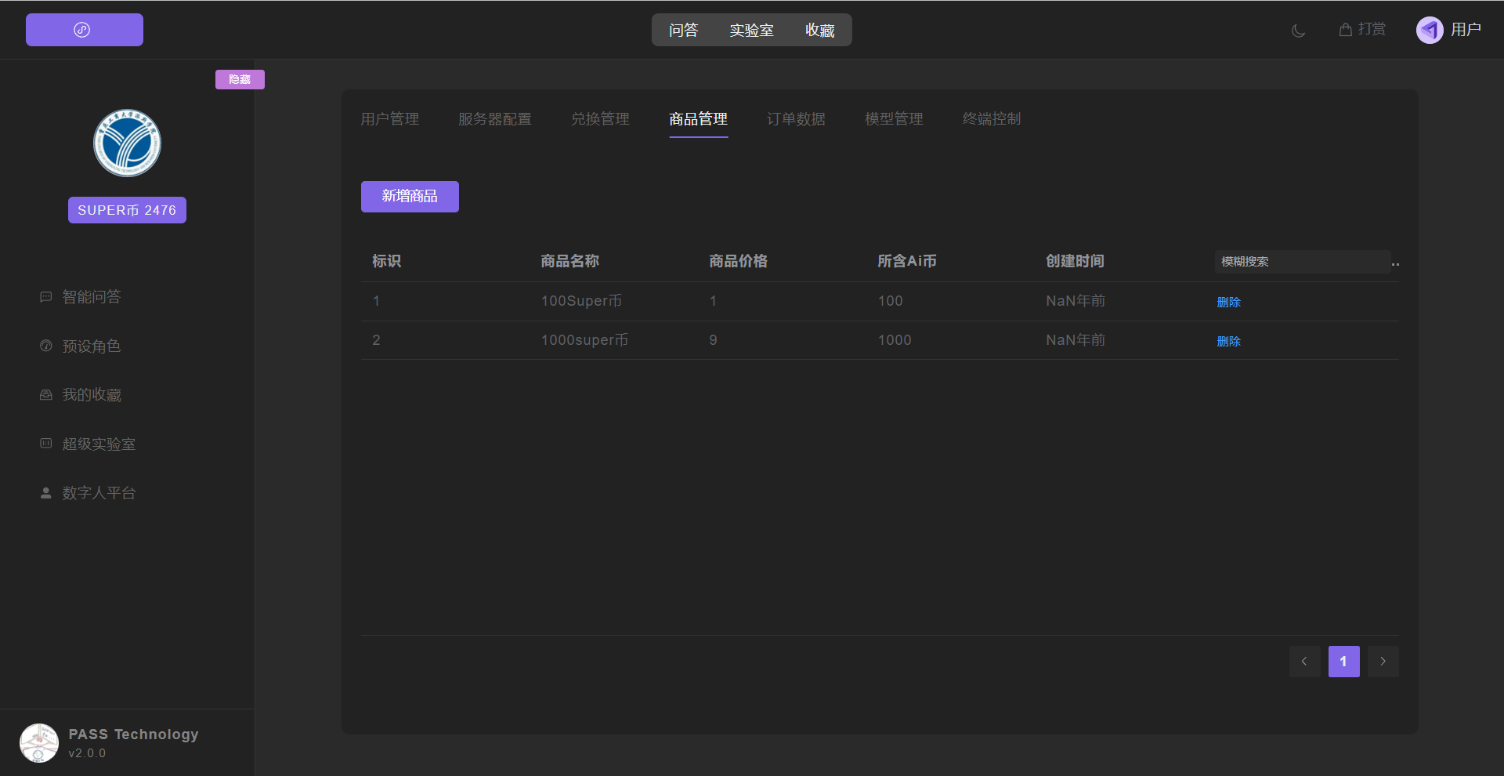The width and height of the screenshot is (1504, 776).
Task: Open 智能问答 in sidebar
Action: [x=91, y=297]
